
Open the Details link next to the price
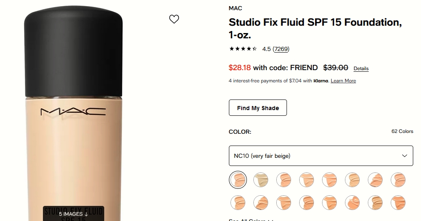click(x=361, y=69)
